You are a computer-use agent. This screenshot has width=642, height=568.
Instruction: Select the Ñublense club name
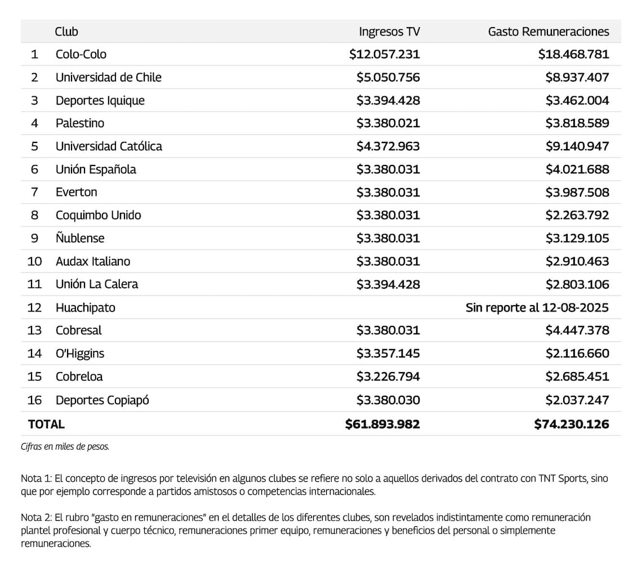click(x=80, y=238)
